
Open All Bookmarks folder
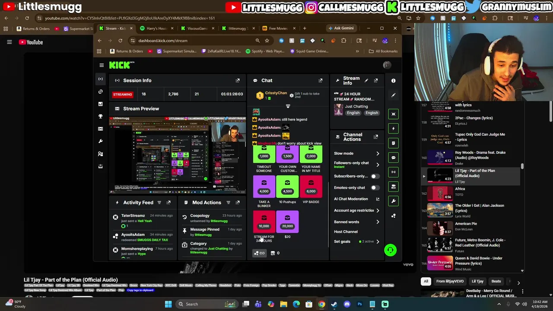tap(383, 51)
